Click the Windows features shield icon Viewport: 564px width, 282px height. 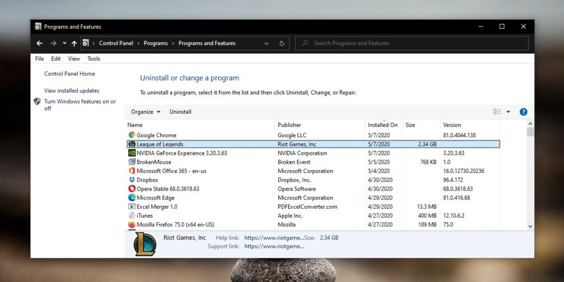pos(37,101)
